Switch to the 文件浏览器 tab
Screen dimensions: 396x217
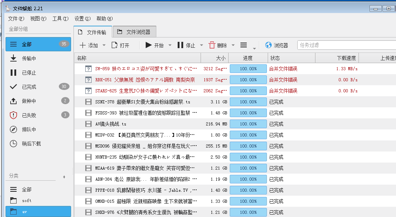click(134, 32)
